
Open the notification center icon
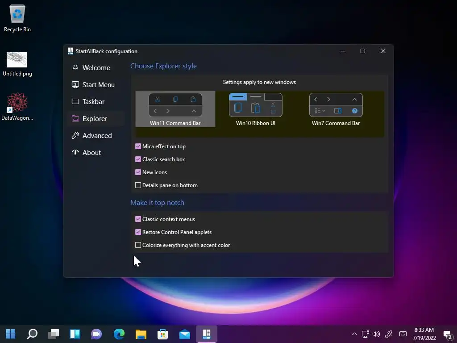pos(448,335)
